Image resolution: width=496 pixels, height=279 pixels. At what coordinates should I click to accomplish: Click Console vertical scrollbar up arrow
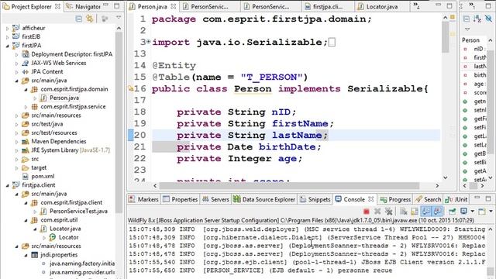coord(491,229)
